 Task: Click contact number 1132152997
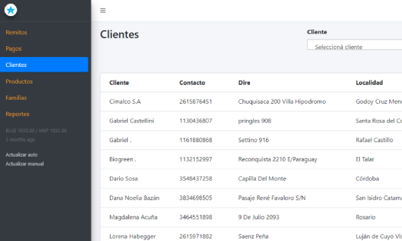196,159
